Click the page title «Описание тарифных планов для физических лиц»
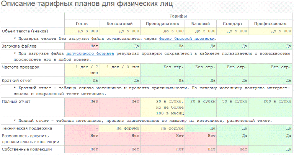 (x=87, y=4)
